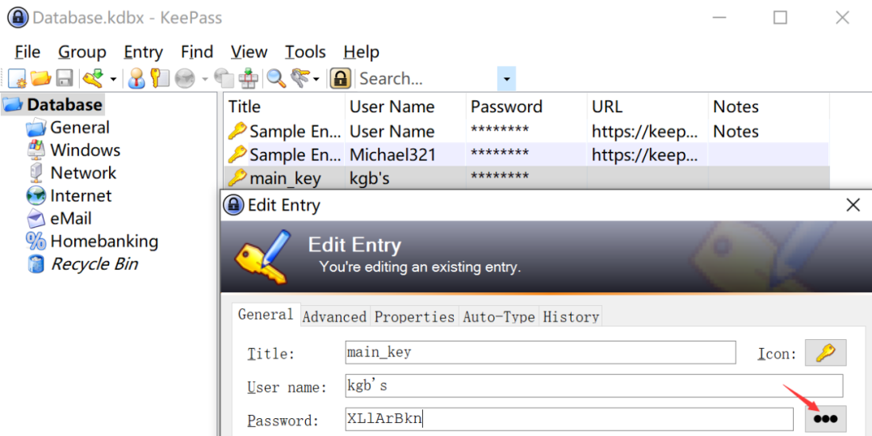Save the database with the floppy icon
The width and height of the screenshot is (872, 436).
point(65,78)
